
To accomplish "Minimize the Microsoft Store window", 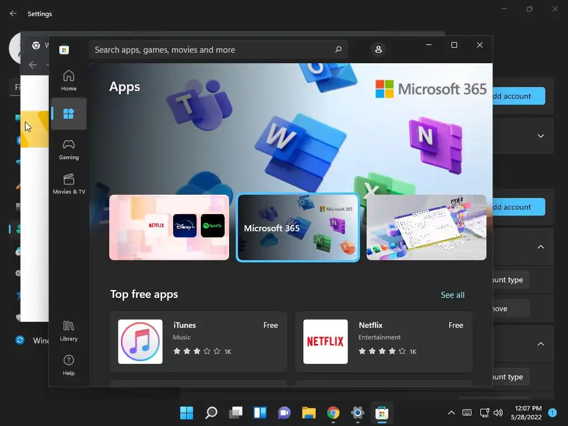I will point(429,45).
